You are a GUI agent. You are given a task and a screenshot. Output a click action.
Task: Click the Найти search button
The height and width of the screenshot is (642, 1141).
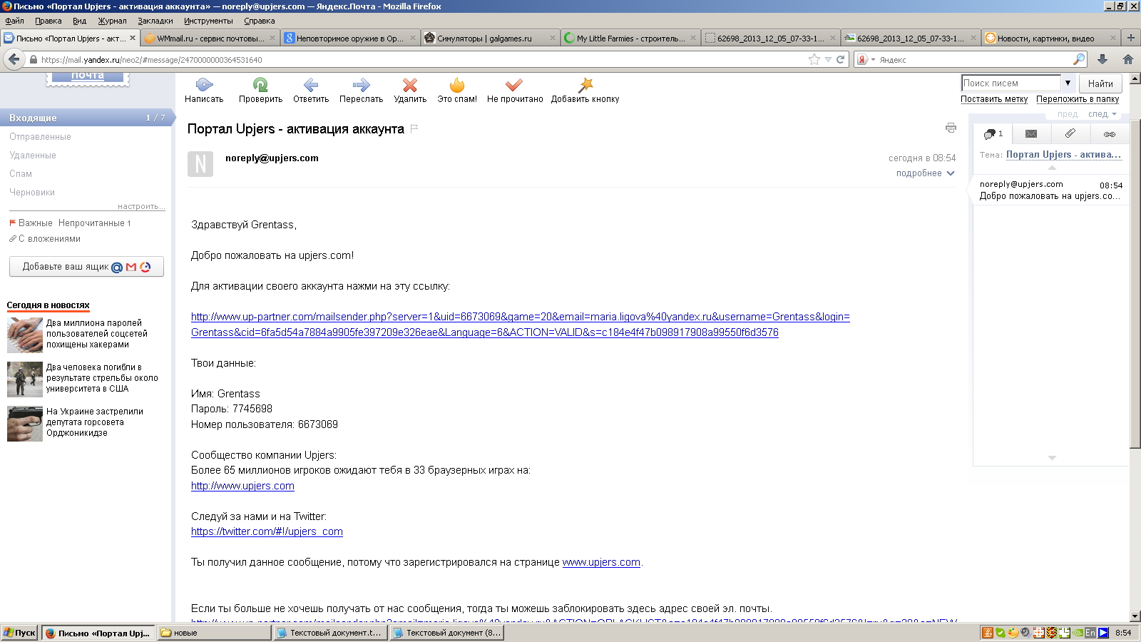(1100, 83)
